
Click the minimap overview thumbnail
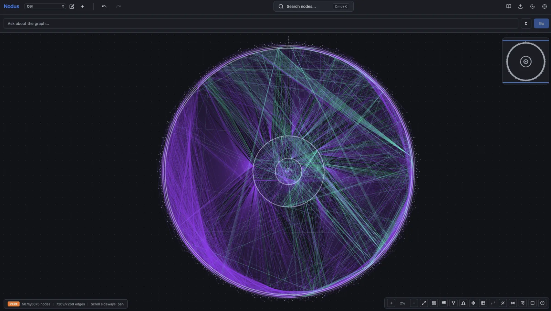(x=526, y=61)
